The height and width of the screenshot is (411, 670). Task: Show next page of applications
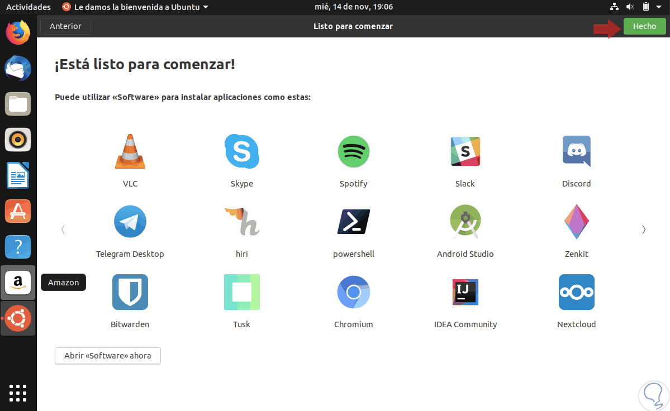pyautogui.click(x=644, y=230)
